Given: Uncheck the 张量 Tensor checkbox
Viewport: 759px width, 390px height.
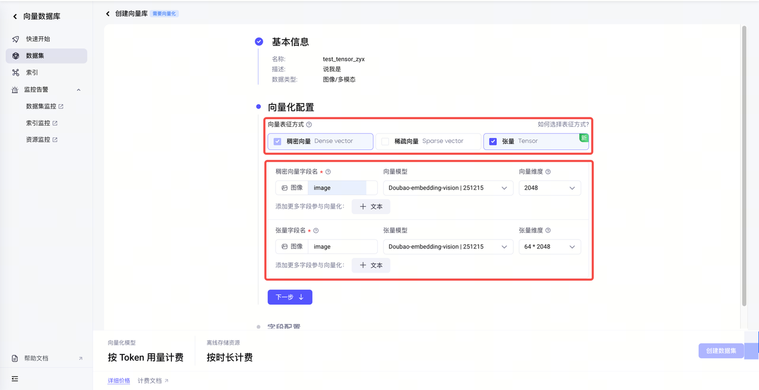Looking at the screenshot, I should click(493, 142).
